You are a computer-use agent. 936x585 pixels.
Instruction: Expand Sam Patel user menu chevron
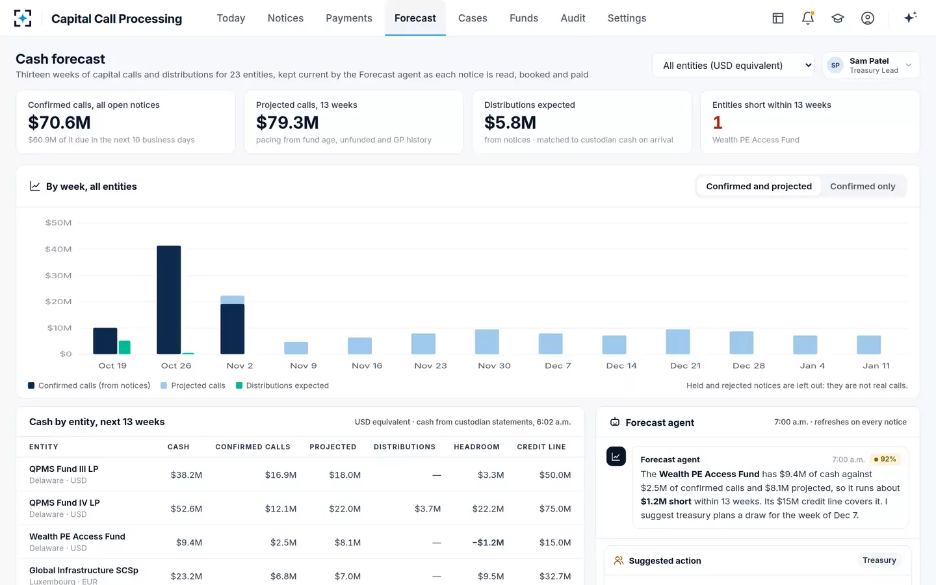(x=909, y=65)
